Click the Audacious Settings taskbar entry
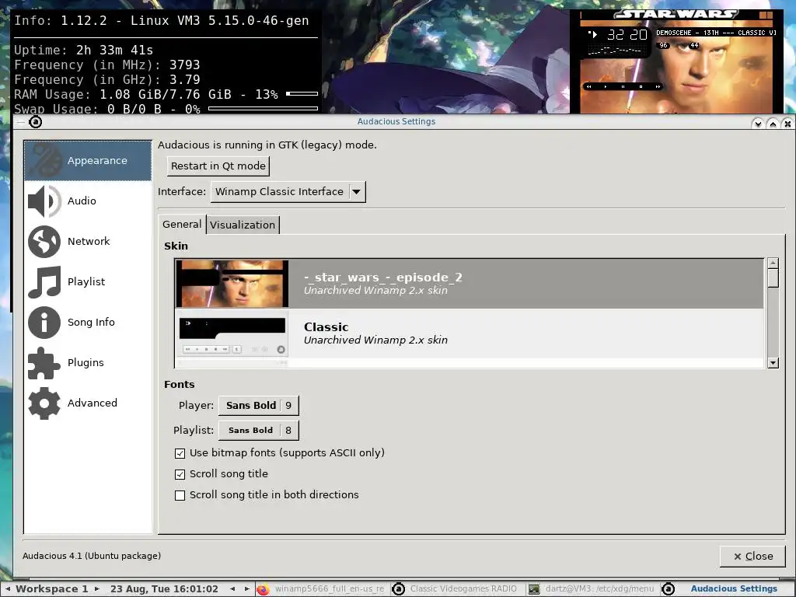Viewport: 796px width, 597px height. click(x=728, y=589)
